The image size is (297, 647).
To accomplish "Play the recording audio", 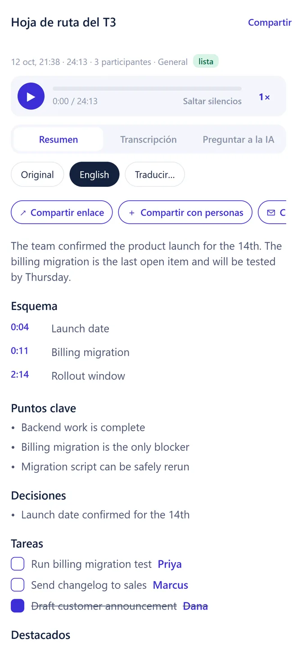I will [31, 97].
